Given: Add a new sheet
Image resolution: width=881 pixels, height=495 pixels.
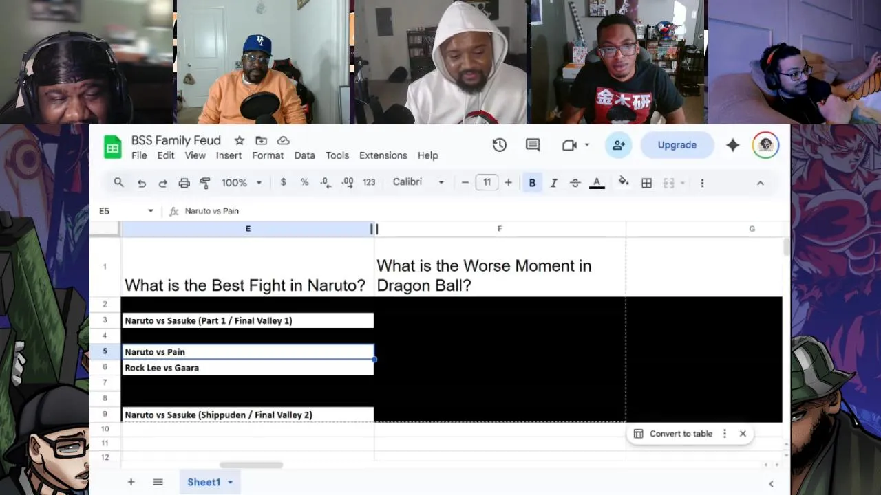Looking at the screenshot, I should click(131, 482).
